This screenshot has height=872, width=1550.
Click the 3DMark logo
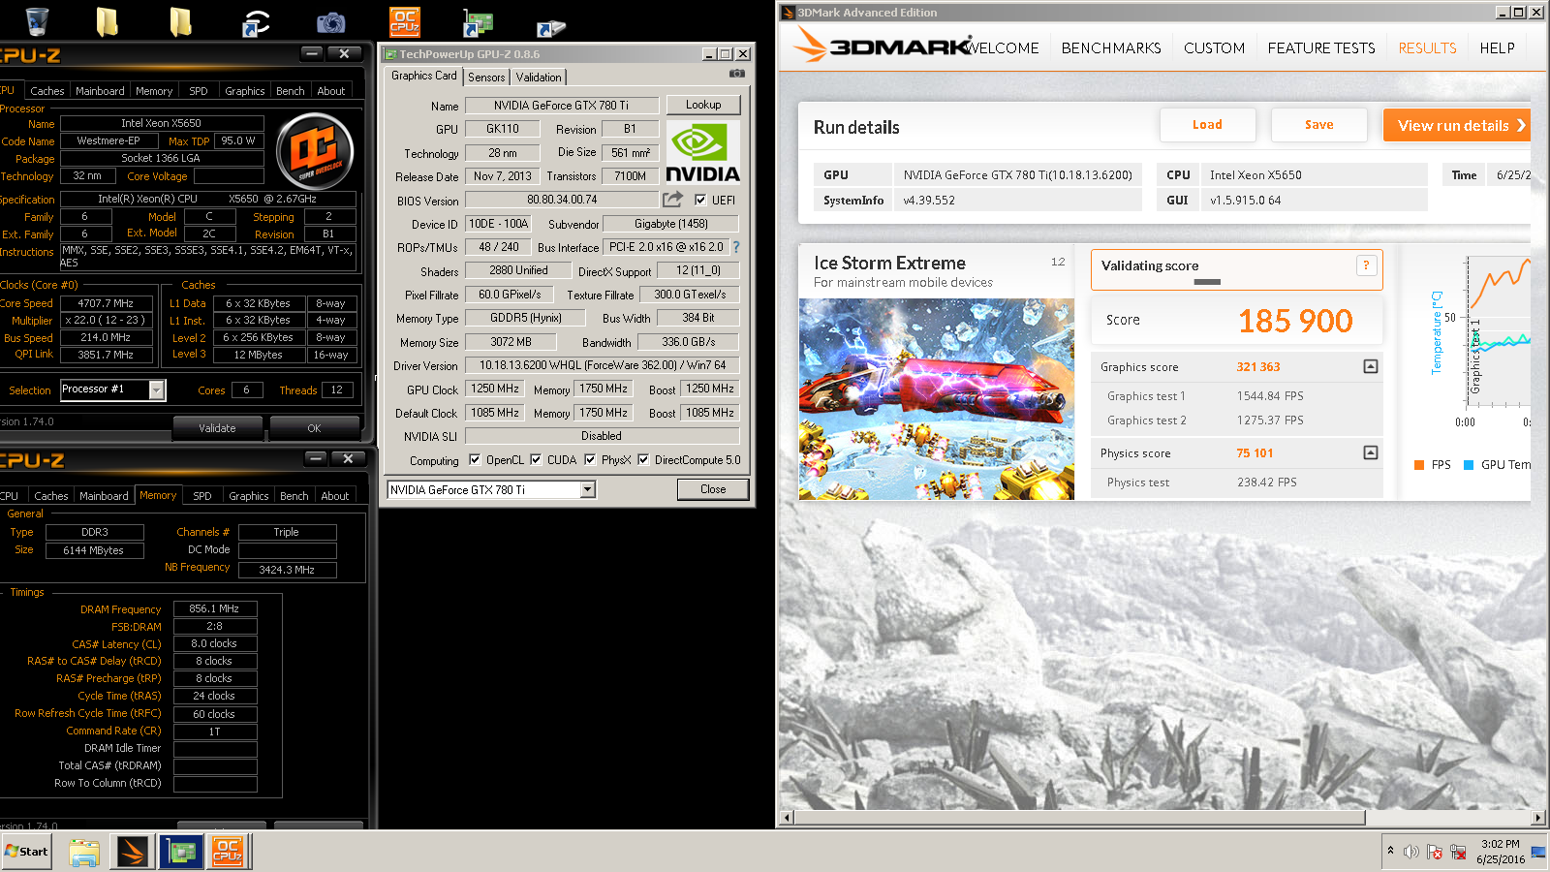(x=882, y=45)
